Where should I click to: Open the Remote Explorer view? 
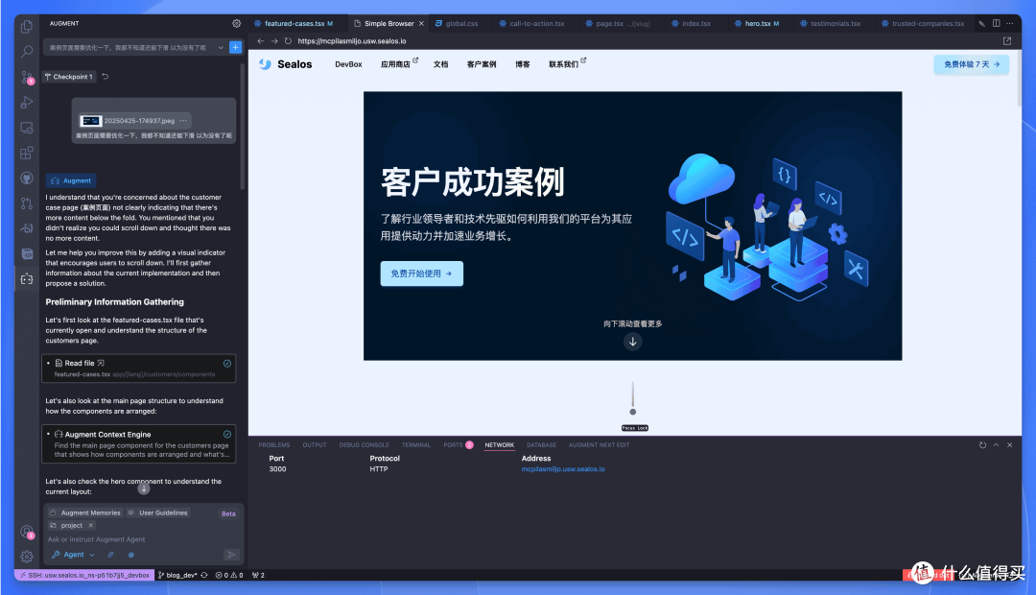[x=27, y=128]
